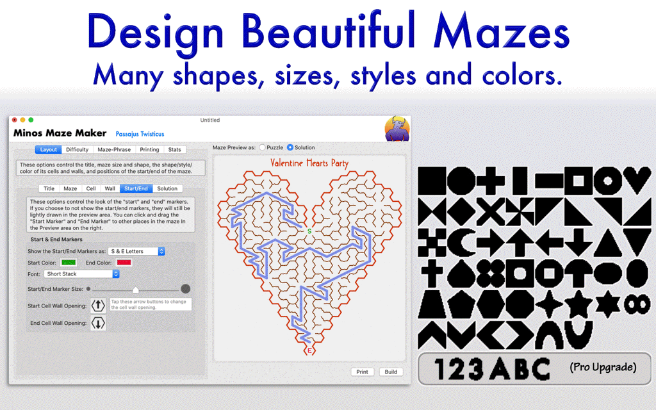Open the Show Start/End Markers dropdown

136,251
